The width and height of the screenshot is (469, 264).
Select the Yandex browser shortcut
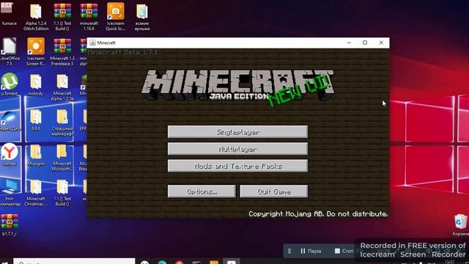pyautogui.click(x=10, y=155)
